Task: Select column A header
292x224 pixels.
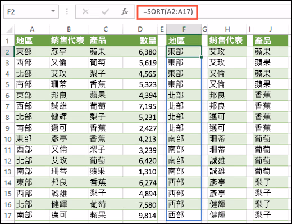Action: point(32,29)
